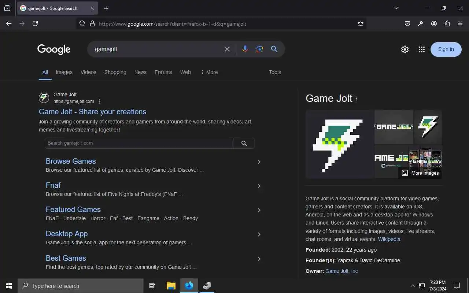Image resolution: width=469 pixels, height=293 pixels.
Task: Switch to the Shopping tab
Action: point(115,72)
